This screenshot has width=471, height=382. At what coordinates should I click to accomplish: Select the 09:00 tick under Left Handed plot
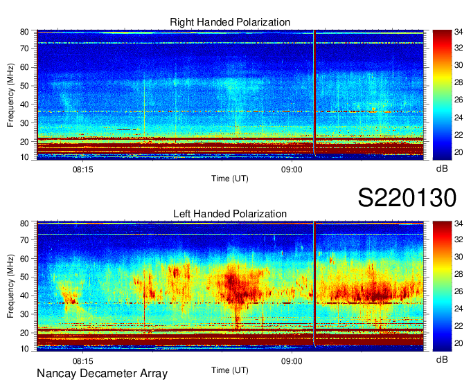click(x=292, y=361)
